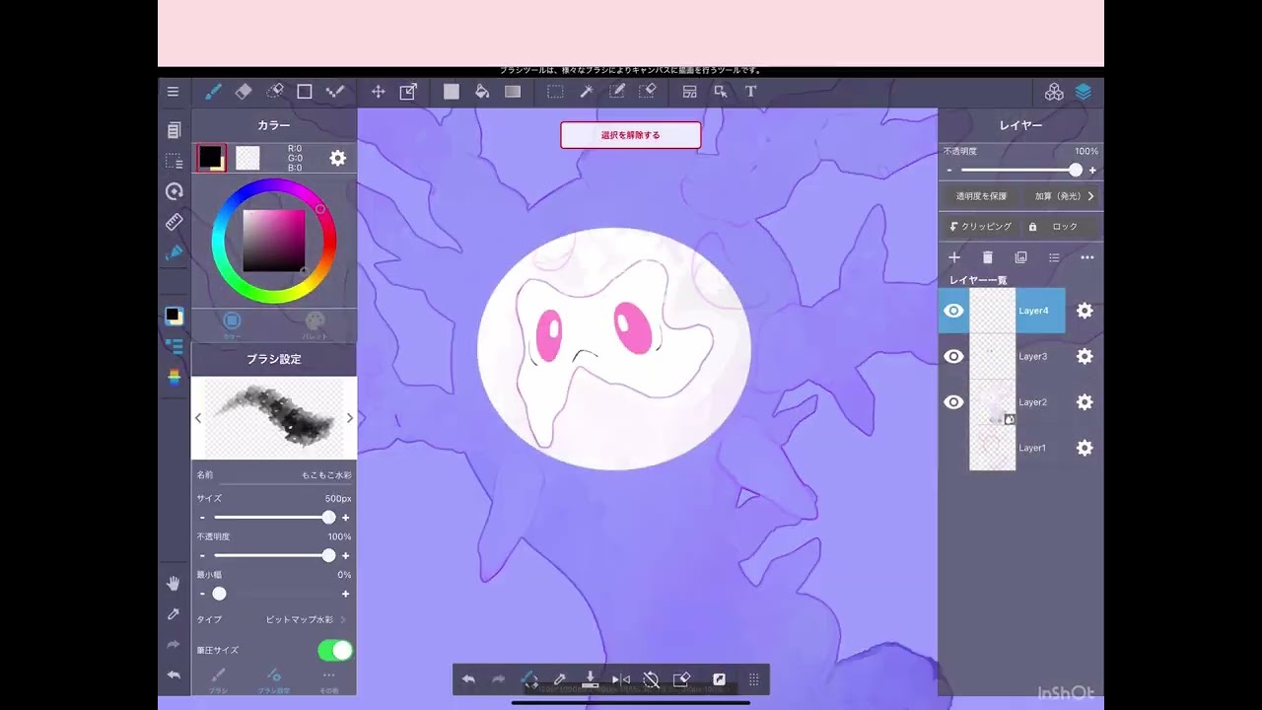Click the Undo arrow in left sidebar
The width and height of the screenshot is (1262, 710).
tap(174, 675)
